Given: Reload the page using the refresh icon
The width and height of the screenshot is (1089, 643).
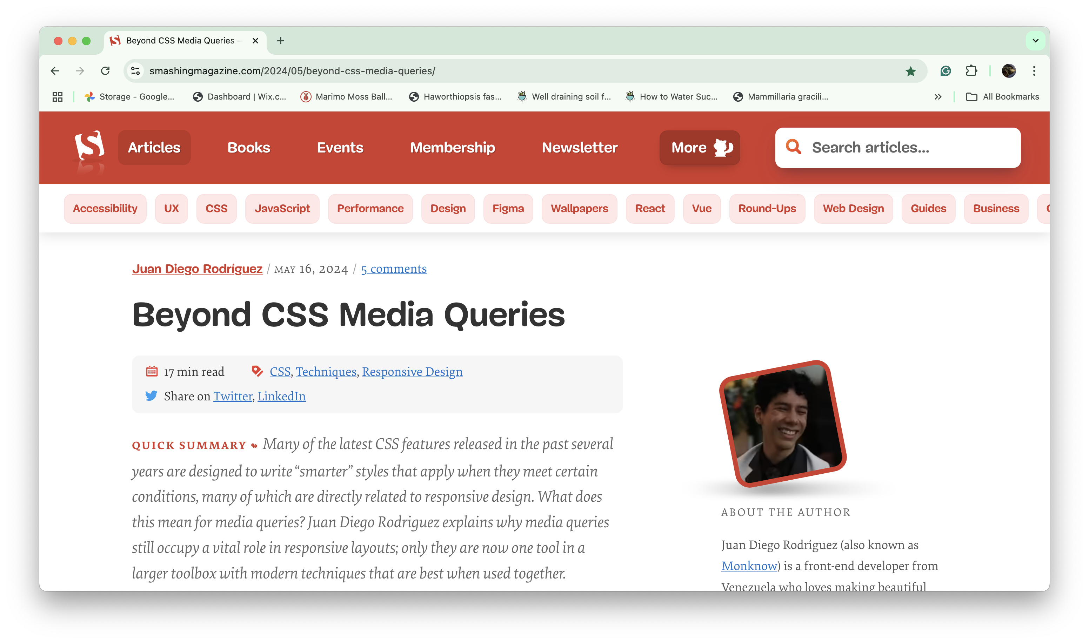Looking at the screenshot, I should pyautogui.click(x=106, y=70).
